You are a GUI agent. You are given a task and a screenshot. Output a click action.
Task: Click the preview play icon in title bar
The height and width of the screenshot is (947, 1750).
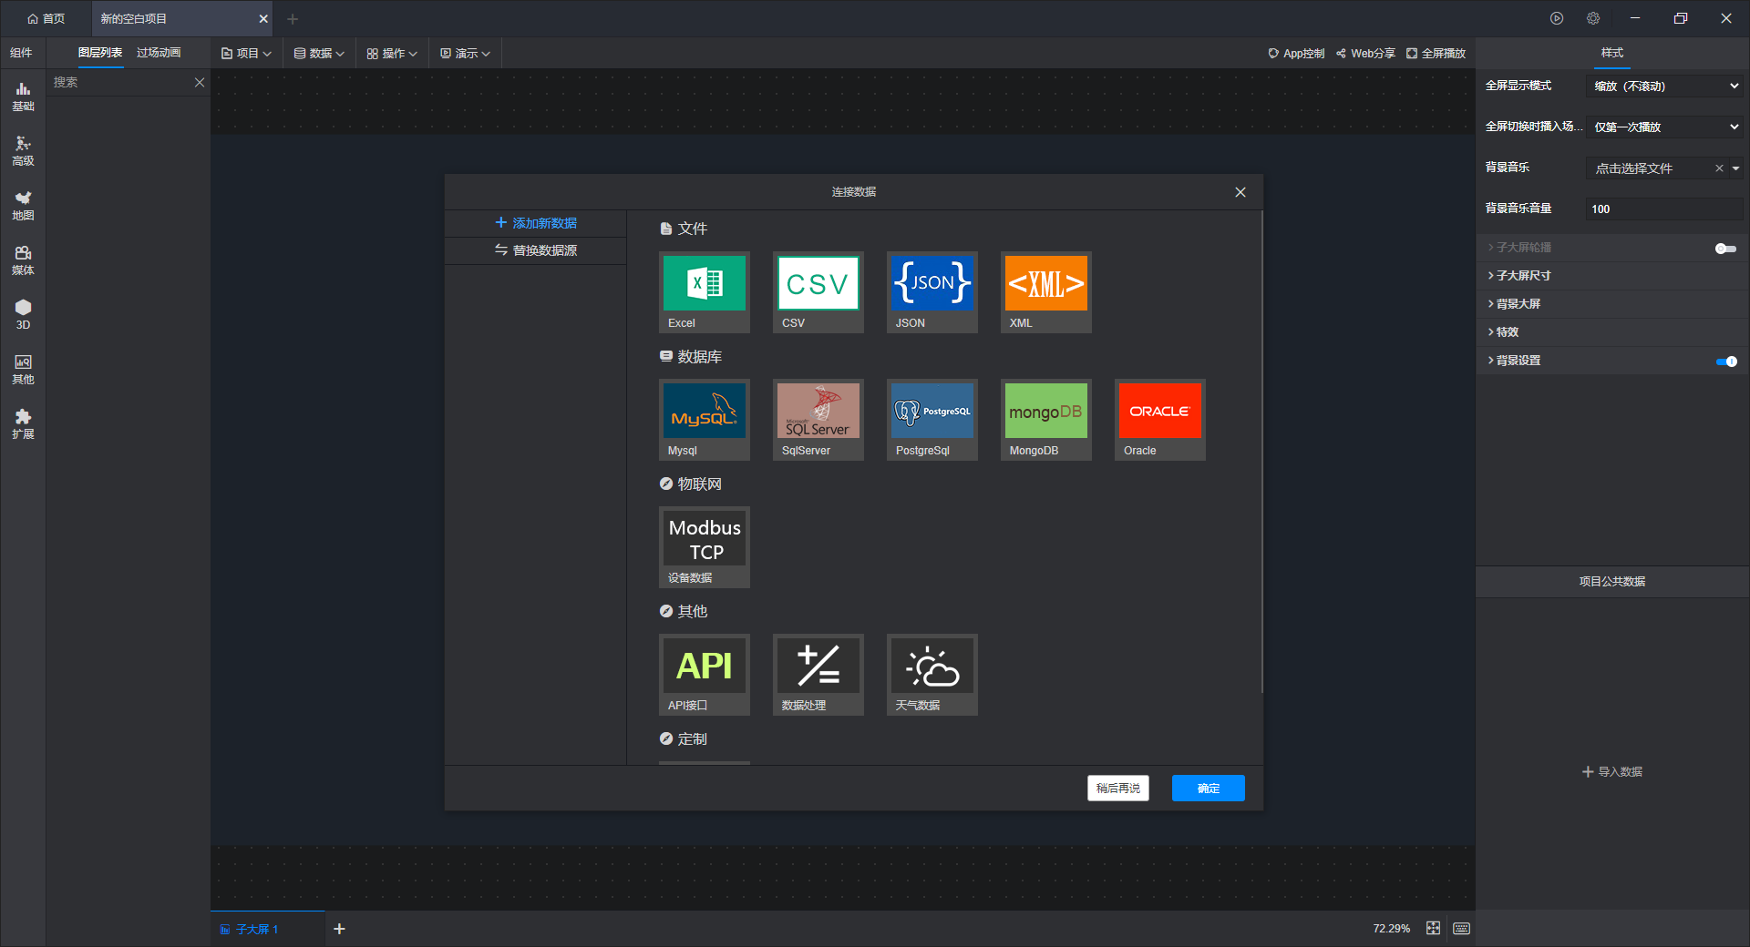(x=1557, y=18)
